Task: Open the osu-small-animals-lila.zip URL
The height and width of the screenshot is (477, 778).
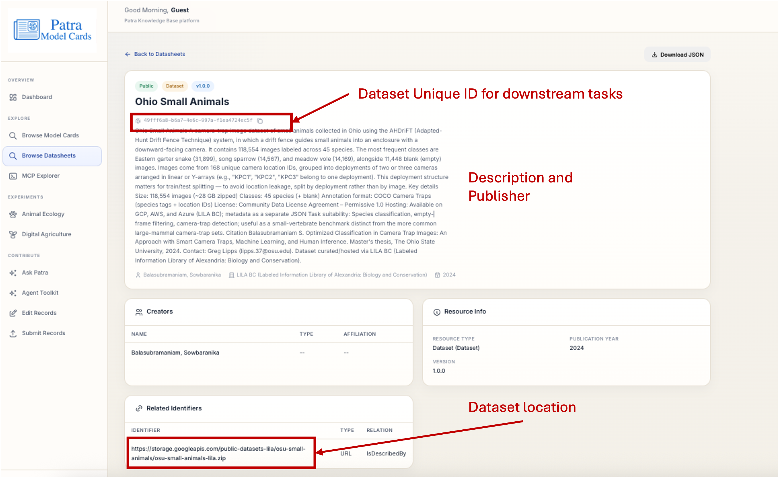Action: click(x=218, y=453)
